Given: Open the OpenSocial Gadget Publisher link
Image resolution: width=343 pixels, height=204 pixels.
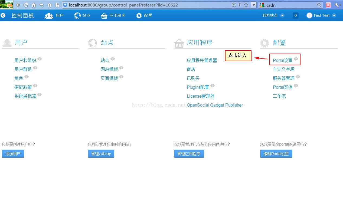Looking at the screenshot, I should tap(215, 105).
